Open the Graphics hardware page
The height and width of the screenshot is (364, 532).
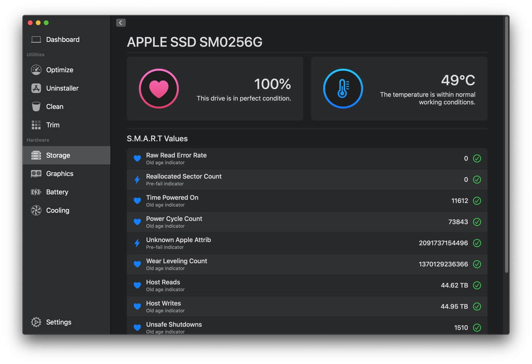[x=66, y=174]
